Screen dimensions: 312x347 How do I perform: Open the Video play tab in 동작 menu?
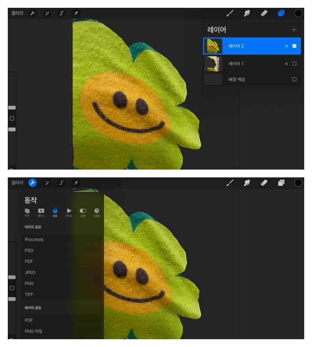(69, 213)
